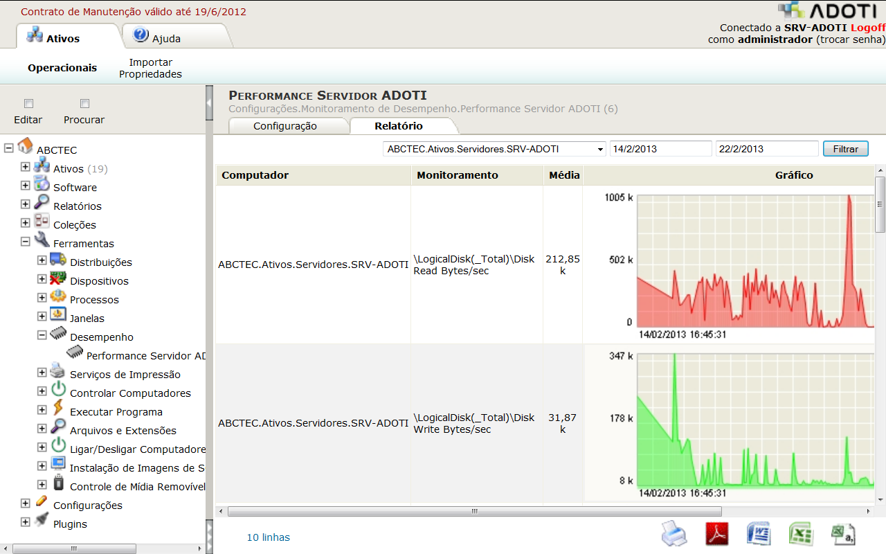Export report to Excel spreadsheet
The image size is (886, 554).
[x=802, y=534]
